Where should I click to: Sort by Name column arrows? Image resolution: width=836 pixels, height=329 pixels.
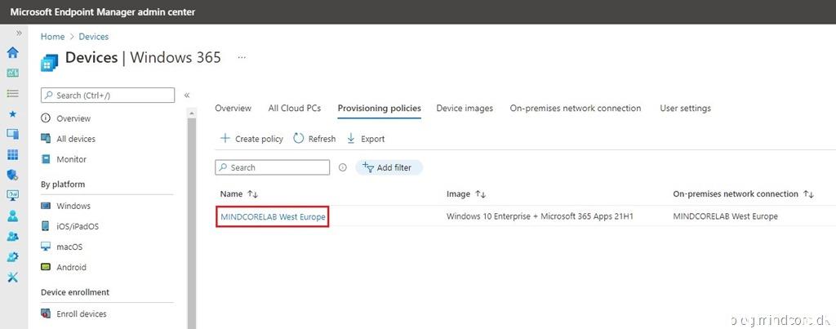click(253, 194)
